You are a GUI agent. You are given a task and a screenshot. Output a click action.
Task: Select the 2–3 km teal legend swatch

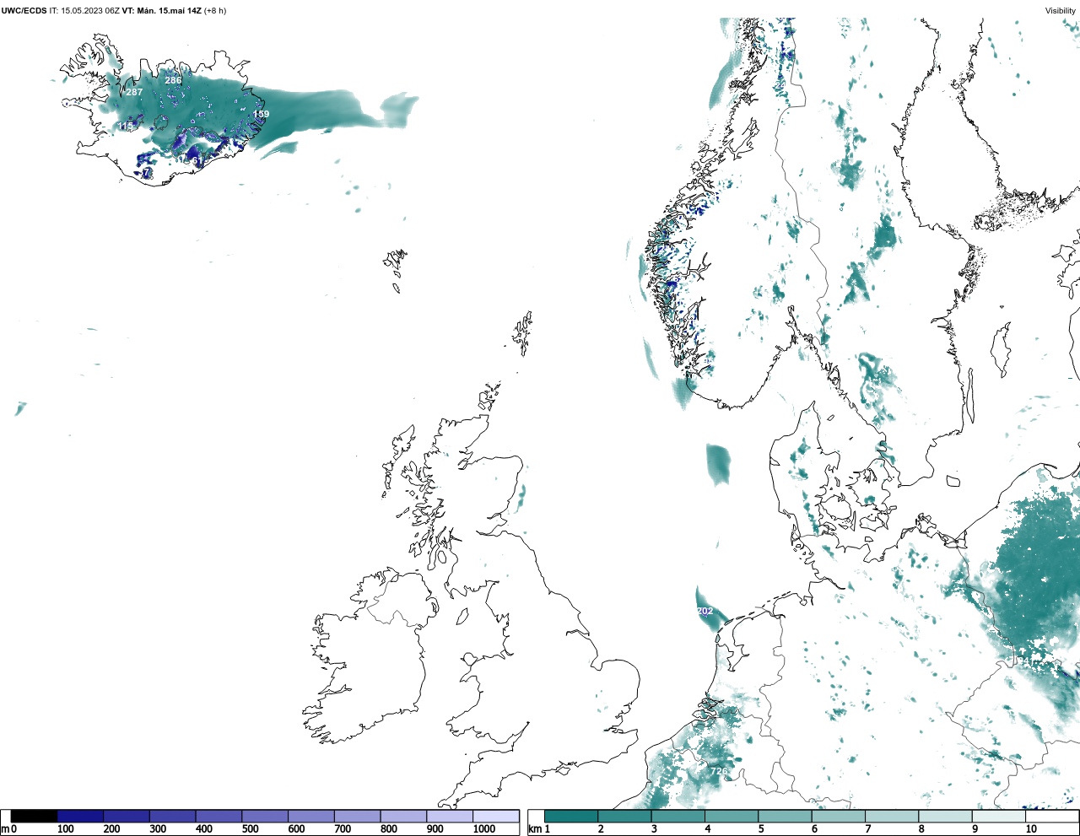624,817
